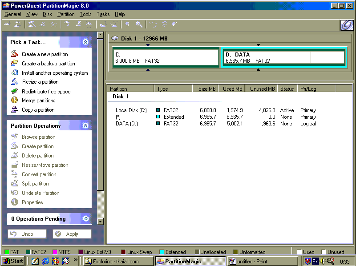Collapse the Pick a Task panel
The width and height of the screenshot is (356, 266).
[85, 42]
